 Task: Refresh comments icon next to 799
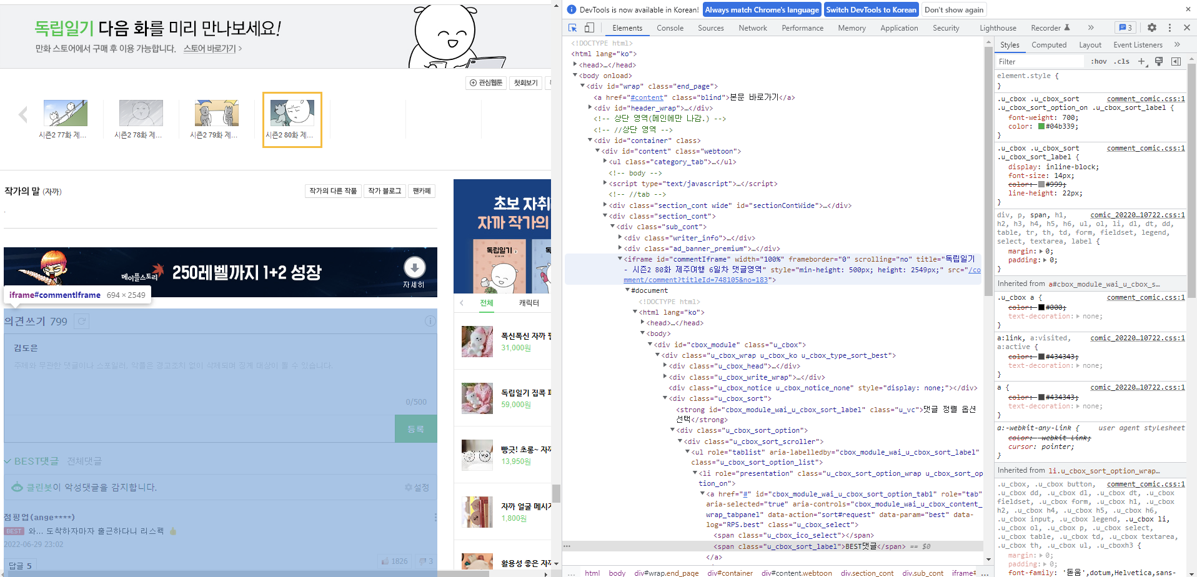(x=82, y=321)
